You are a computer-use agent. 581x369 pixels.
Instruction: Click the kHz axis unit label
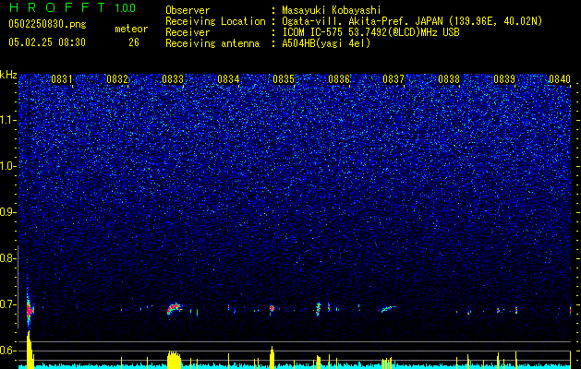(8, 75)
